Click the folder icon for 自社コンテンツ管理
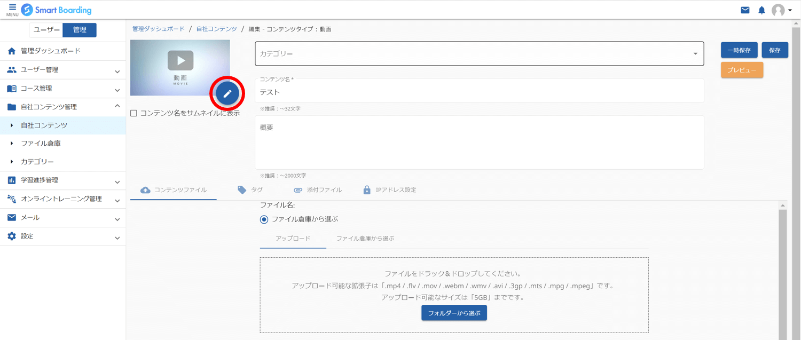801x340 pixels. click(x=12, y=107)
